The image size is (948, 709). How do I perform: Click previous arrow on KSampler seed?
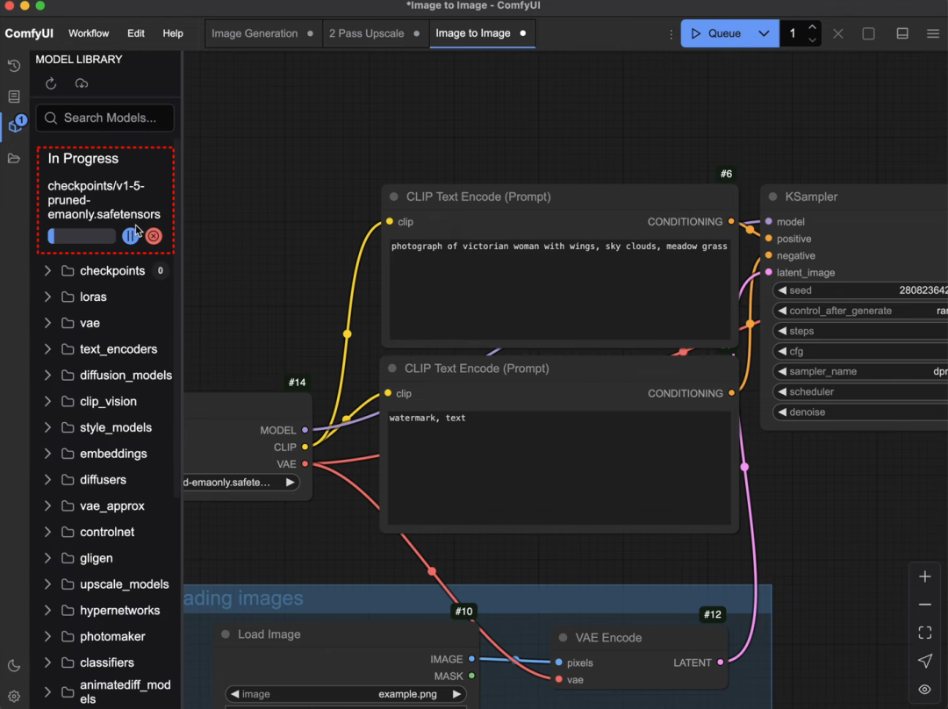tap(782, 290)
